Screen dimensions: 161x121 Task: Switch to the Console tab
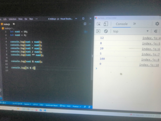click(x=122, y=24)
